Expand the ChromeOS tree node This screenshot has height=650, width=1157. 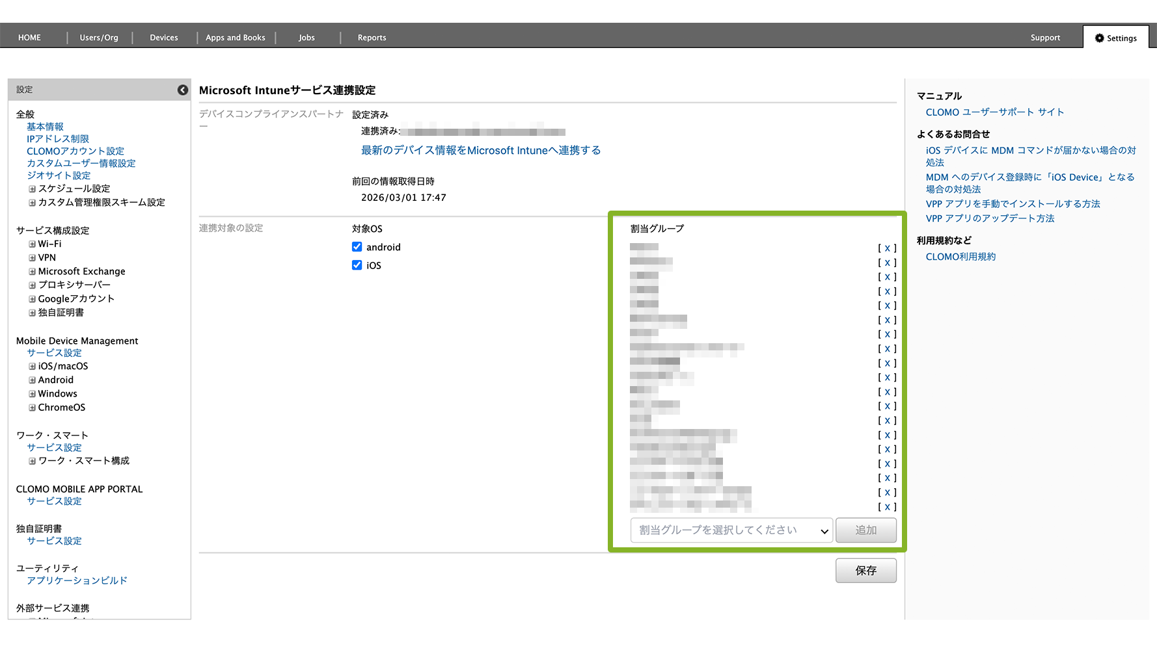coord(32,408)
